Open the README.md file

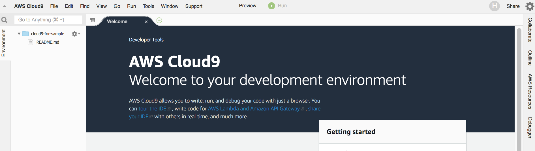pyautogui.click(x=48, y=42)
